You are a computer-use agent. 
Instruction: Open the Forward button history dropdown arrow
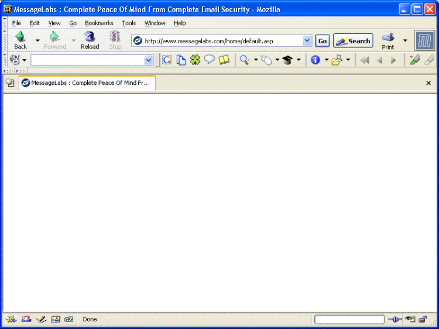coord(74,40)
